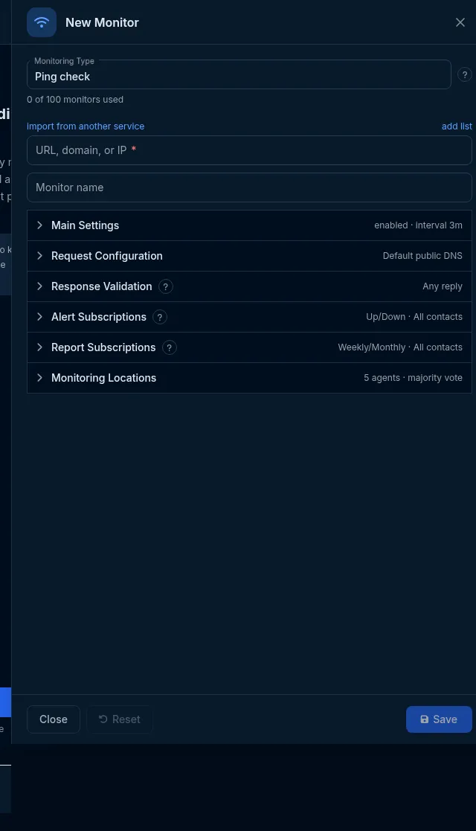
Task: Click '0 of 100 monitors used' text
Action: [75, 100]
